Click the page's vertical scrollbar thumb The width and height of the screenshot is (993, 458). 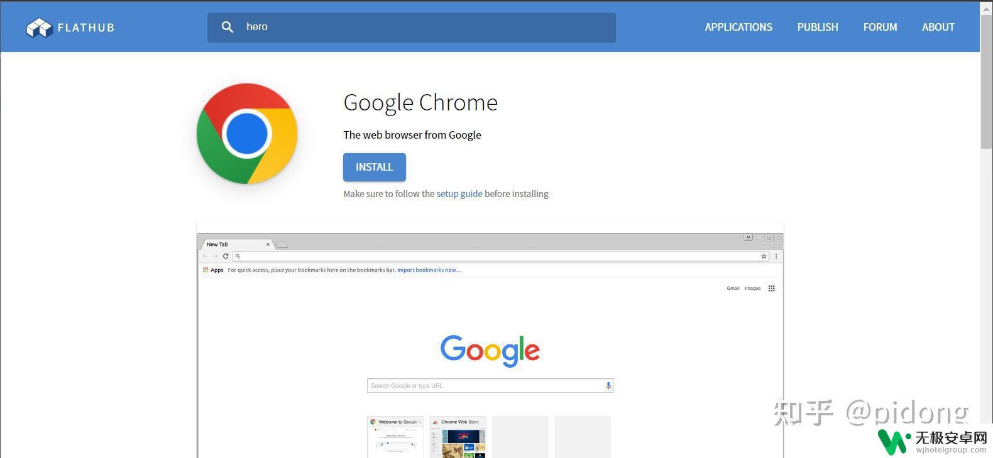pyautogui.click(x=986, y=82)
